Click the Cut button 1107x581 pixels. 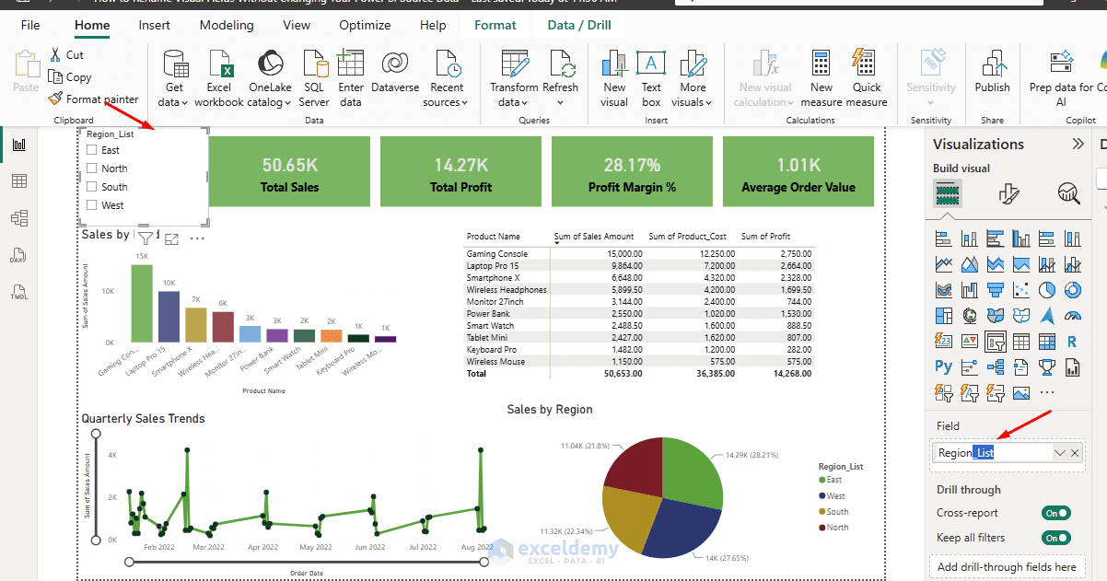[67, 55]
